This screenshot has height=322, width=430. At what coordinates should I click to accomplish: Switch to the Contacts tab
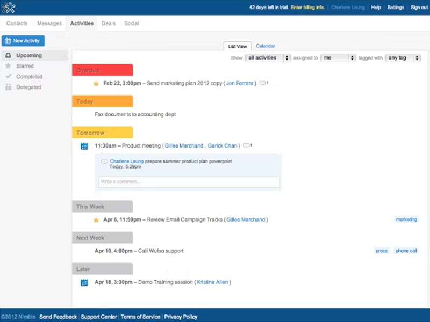[17, 23]
